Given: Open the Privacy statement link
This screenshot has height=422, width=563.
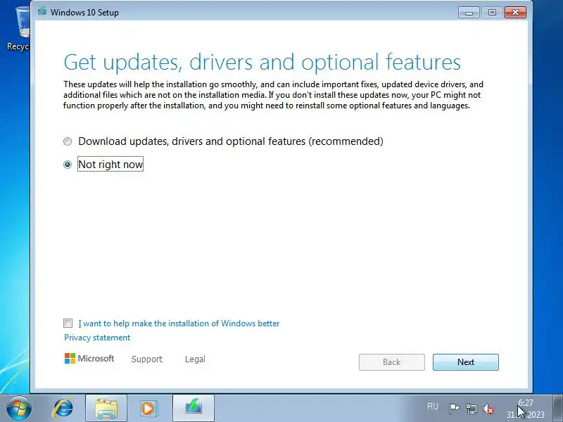Looking at the screenshot, I should click(x=97, y=338).
